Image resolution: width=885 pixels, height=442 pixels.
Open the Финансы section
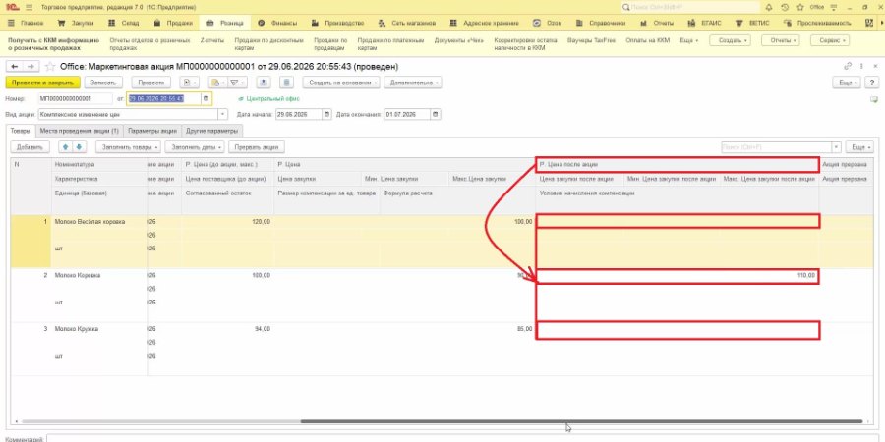(276, 24)
